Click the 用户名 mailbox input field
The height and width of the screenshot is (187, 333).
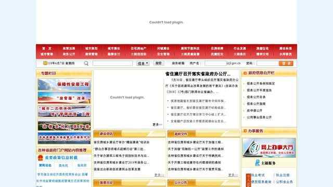(x=215, y=63)
